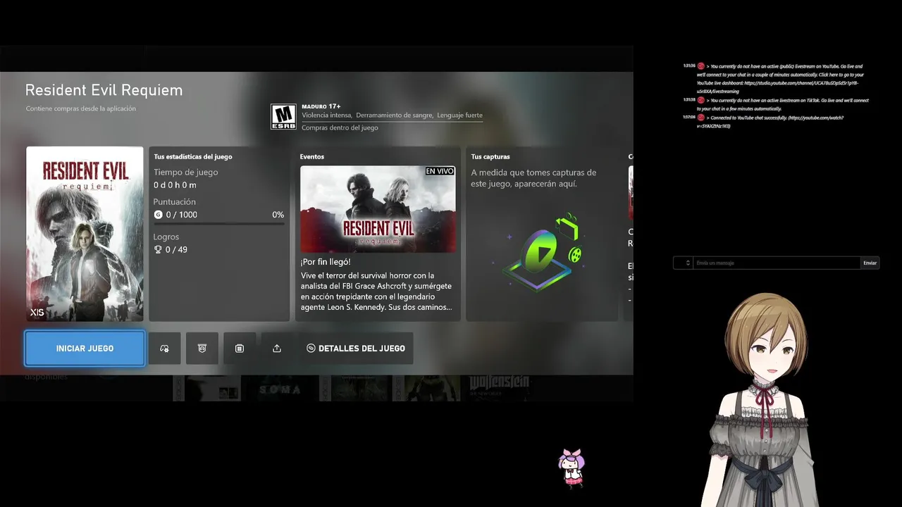This screenshot has width=902, height=507.
Task: Click the 'MADURO 17+' rating label
Action: (x=321, y=106)
